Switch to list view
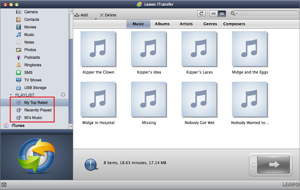 click(x=213, y=14)
